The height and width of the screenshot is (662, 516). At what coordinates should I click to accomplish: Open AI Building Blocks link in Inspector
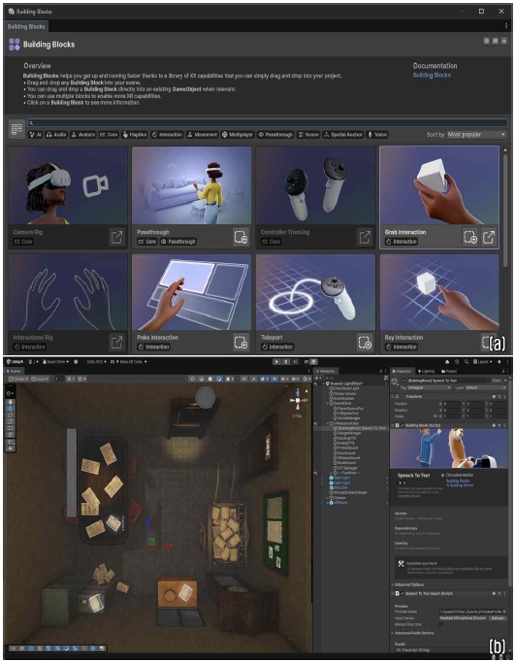[460, 485]
